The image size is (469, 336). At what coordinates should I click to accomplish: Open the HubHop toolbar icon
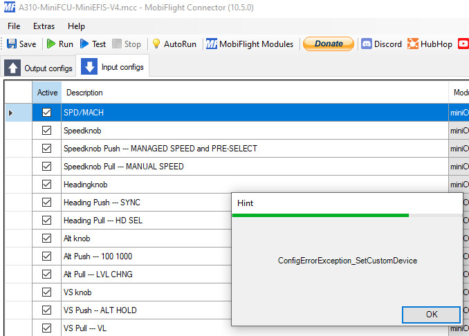tap(413, 44)
